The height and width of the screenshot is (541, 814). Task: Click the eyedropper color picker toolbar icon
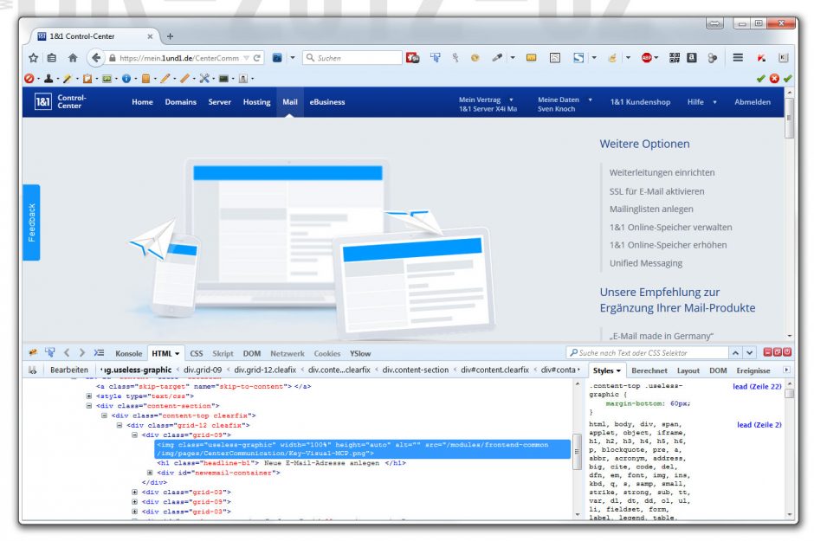(497, 58)
